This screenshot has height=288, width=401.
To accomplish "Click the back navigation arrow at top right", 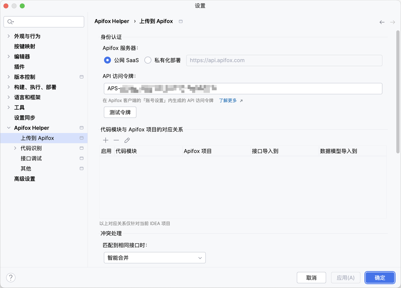I will pos(382,22).
